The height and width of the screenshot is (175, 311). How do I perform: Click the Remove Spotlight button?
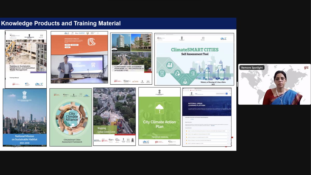click(x=252, y=68)
